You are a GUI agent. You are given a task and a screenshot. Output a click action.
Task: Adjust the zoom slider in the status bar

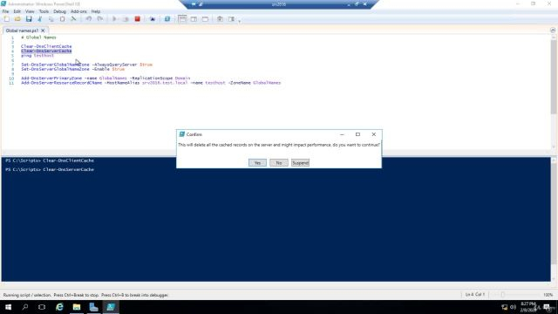click(503, 295)
